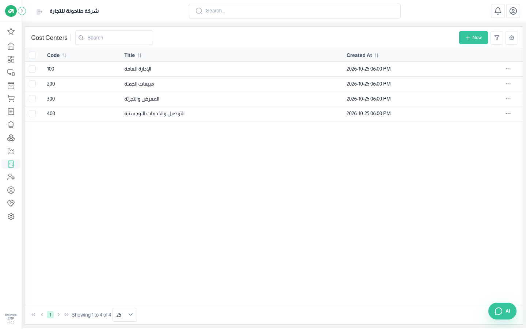Sort by Created At column arrows
This screenshot has width=526, height=329.
(x=377, y=56)
